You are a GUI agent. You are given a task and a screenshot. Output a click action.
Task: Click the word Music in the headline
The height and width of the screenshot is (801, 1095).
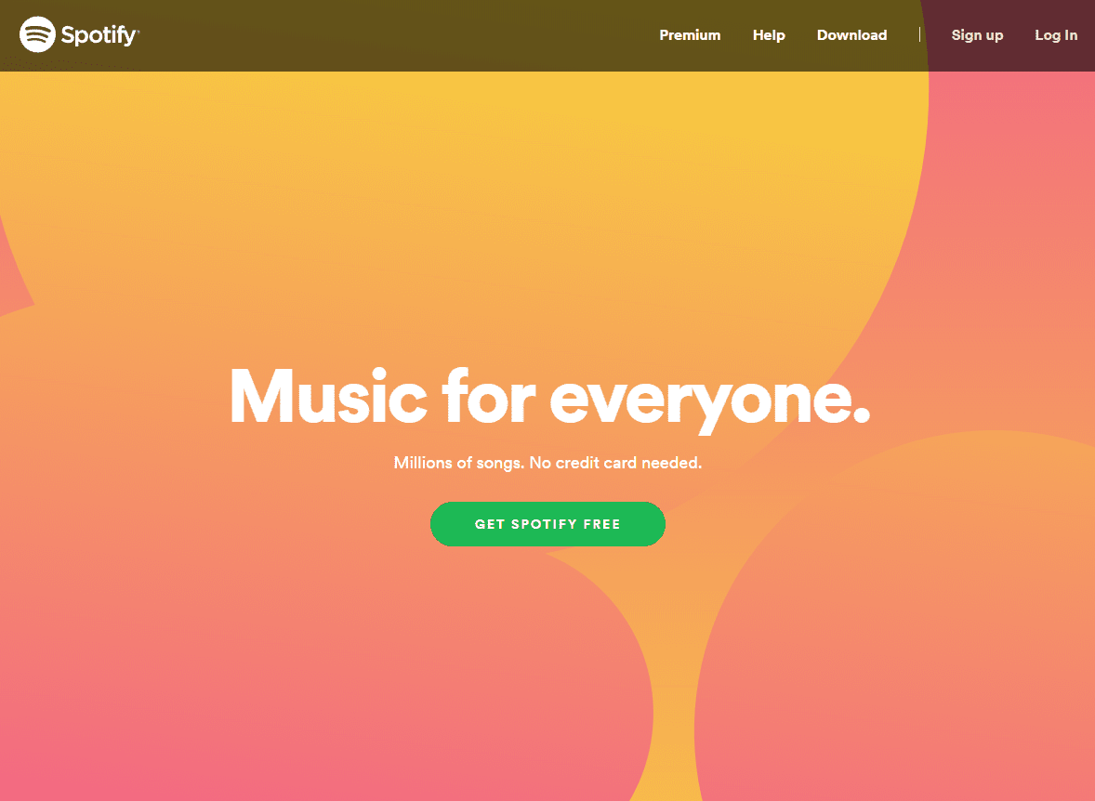(x=328, y=396)
